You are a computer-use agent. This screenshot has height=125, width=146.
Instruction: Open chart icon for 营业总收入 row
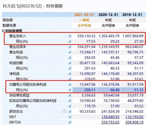pyautogui.click(x=69, y=36)
